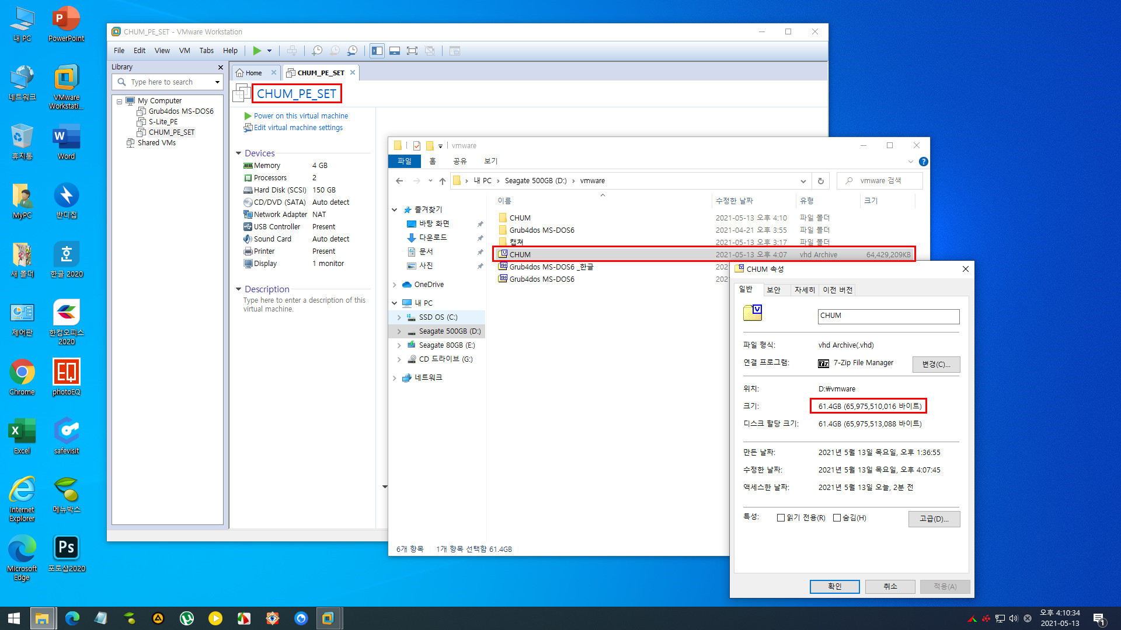Close the CHUM_PE_SET tab
This screenshot has height=630, width=1121.
tap(353, 73)
